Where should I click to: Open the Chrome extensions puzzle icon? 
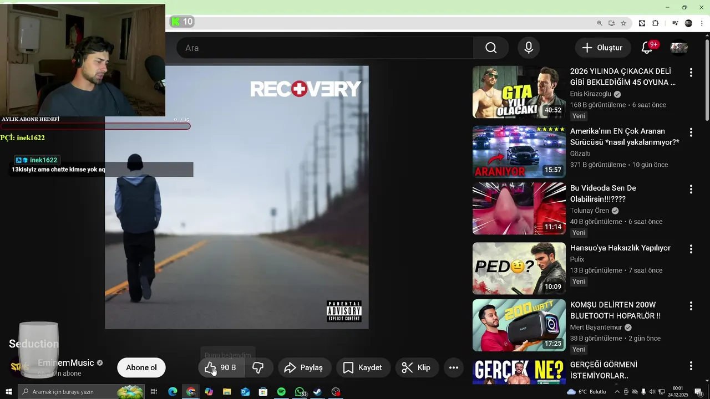point(656,23)
